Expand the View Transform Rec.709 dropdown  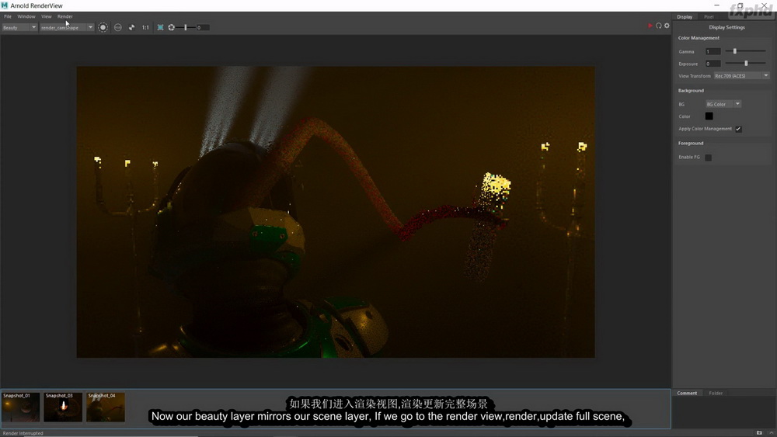coord(741,76)
